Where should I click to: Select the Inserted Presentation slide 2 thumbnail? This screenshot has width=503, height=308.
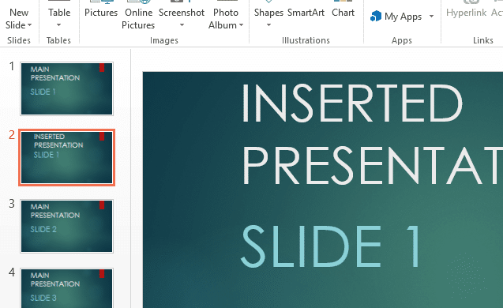pyautogui.click(x=66, y=157)
